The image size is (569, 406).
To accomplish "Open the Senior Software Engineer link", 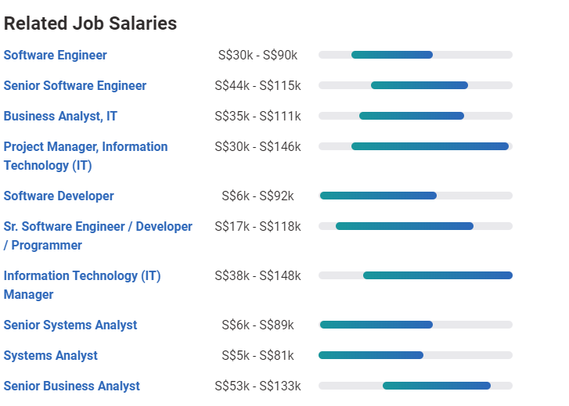I will pos(75,85).
